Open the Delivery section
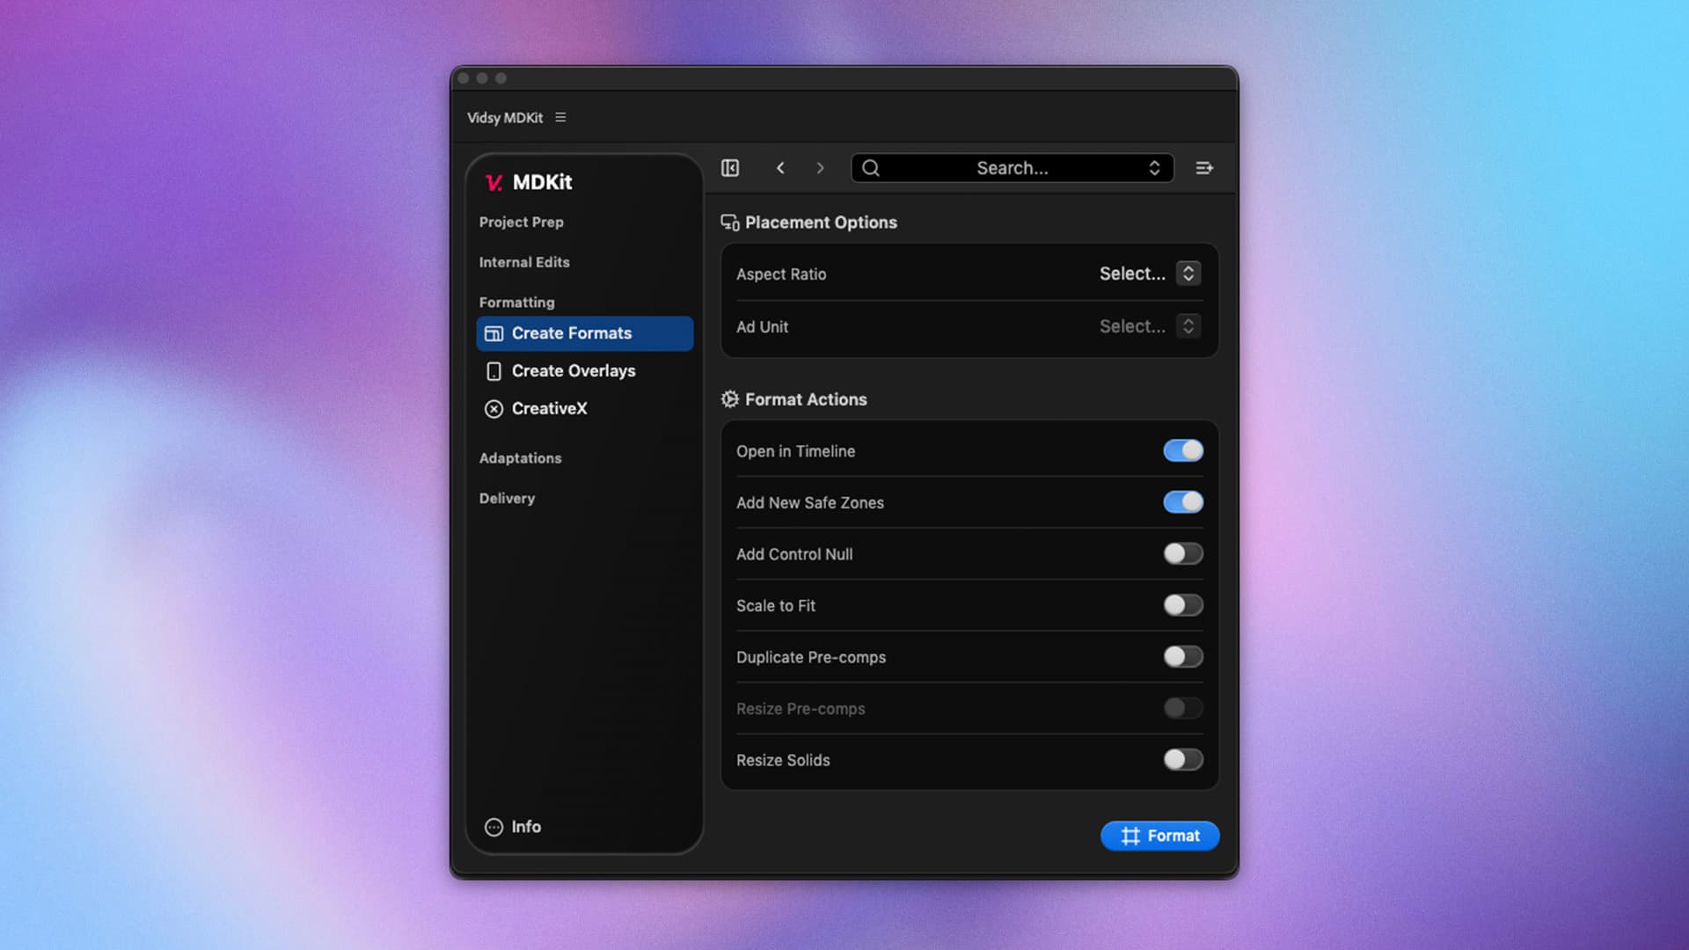The image size is (1689, 950). [x=507, y=498]
